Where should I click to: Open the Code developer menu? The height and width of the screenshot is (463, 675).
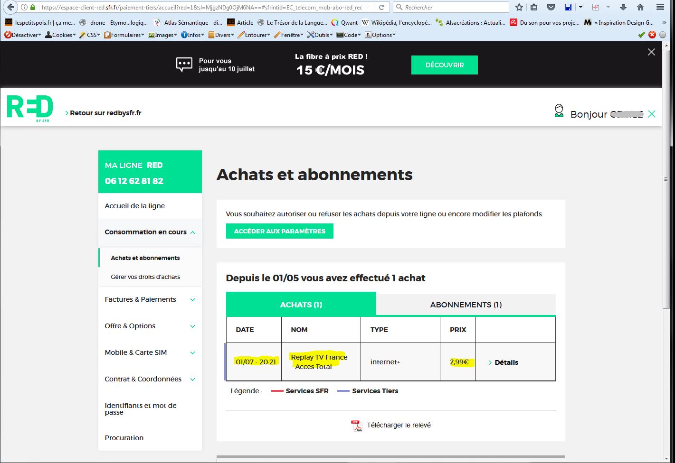click(349, 35)
